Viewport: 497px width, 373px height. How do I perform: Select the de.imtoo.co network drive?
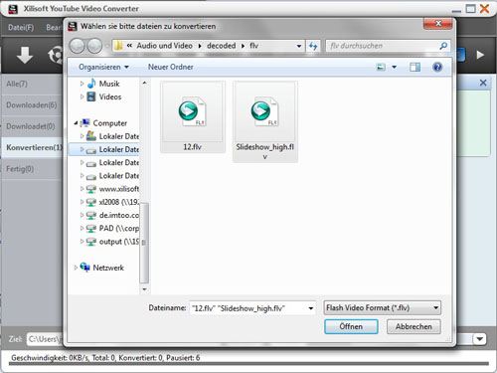tap(112, 215)
